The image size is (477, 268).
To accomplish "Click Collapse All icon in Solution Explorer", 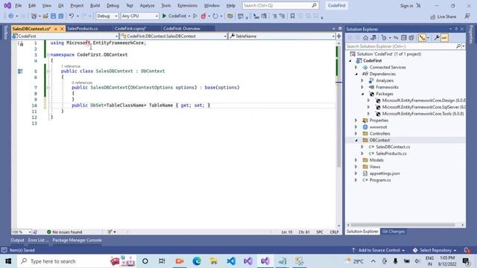I will (x=404, y=38).
